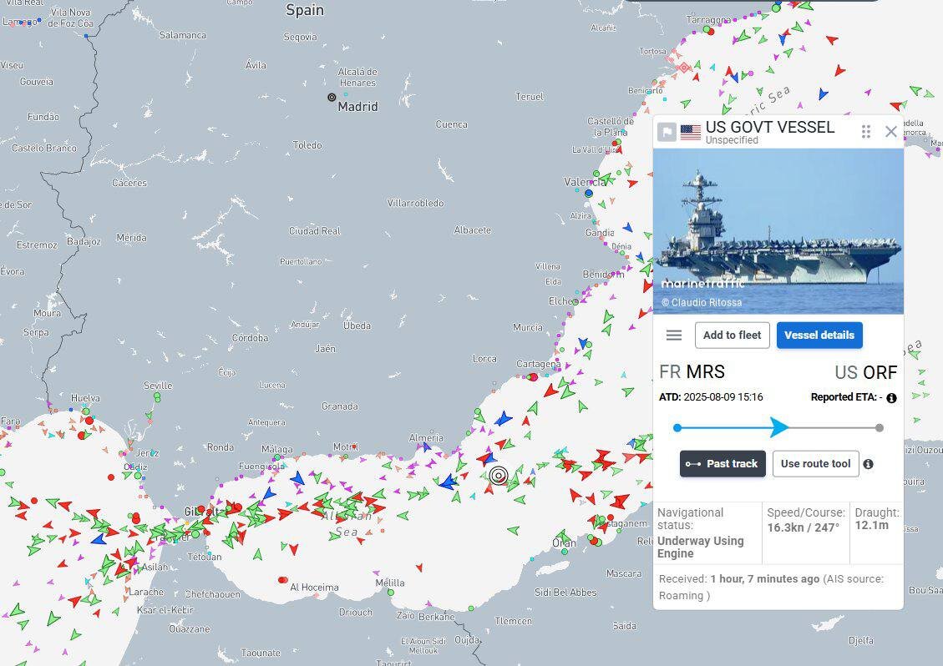
Task: Show the vessel's Past track
Action: (x=722, y=464)
